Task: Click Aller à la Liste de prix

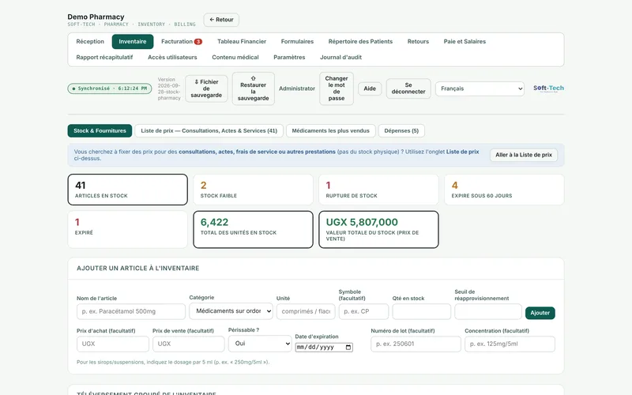Action: (x=524, y=155)
